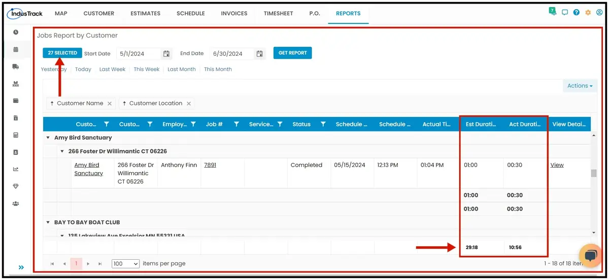This screenshot has height=280, width=609.
Task: Filter the Employee column
Action: [x=193, y=124]
